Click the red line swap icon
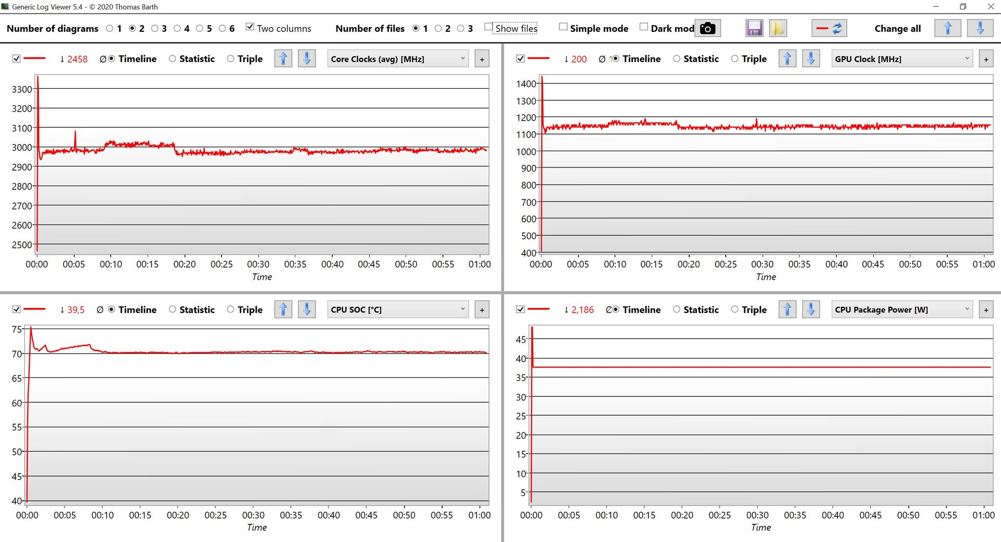The width and height of the screenshot is (1001, 542). click(829, 28)
